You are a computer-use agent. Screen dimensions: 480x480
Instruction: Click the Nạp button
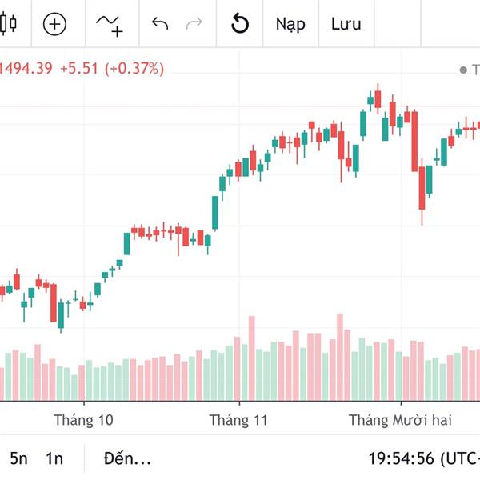(x=290, y=24)
